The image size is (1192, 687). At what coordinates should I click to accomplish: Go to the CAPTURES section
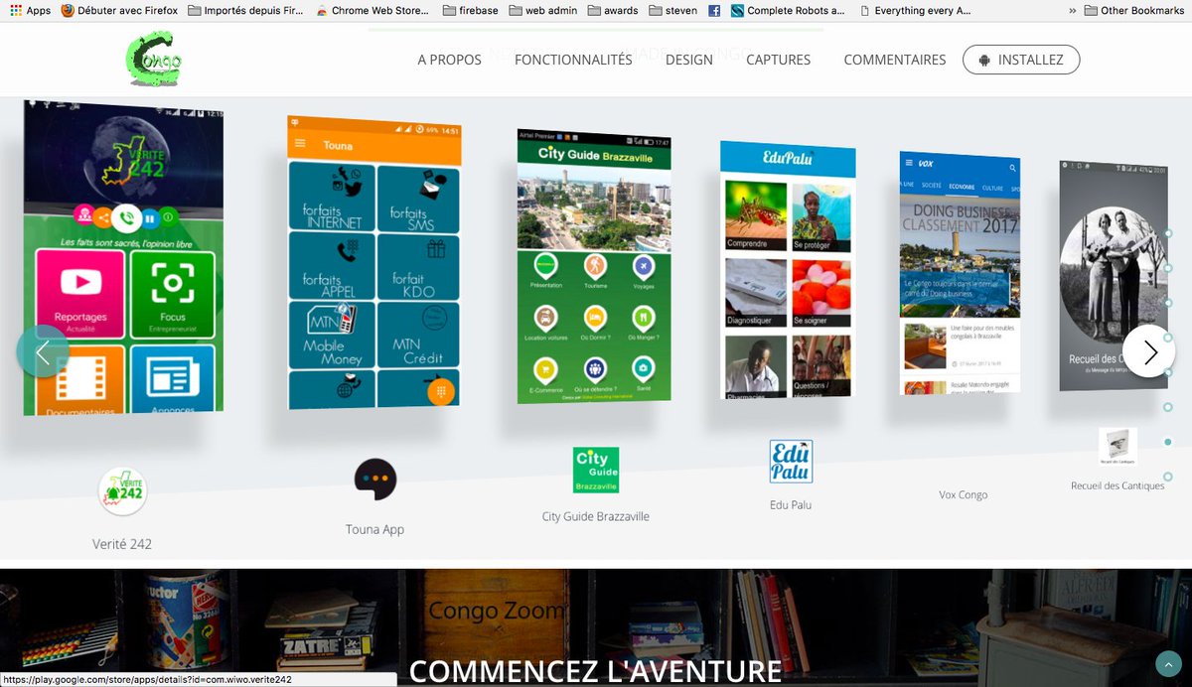(778, 60)
